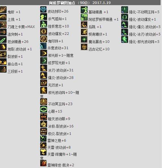
Task: Click the 波动爆发 skill icon
Action: point(44,32)
